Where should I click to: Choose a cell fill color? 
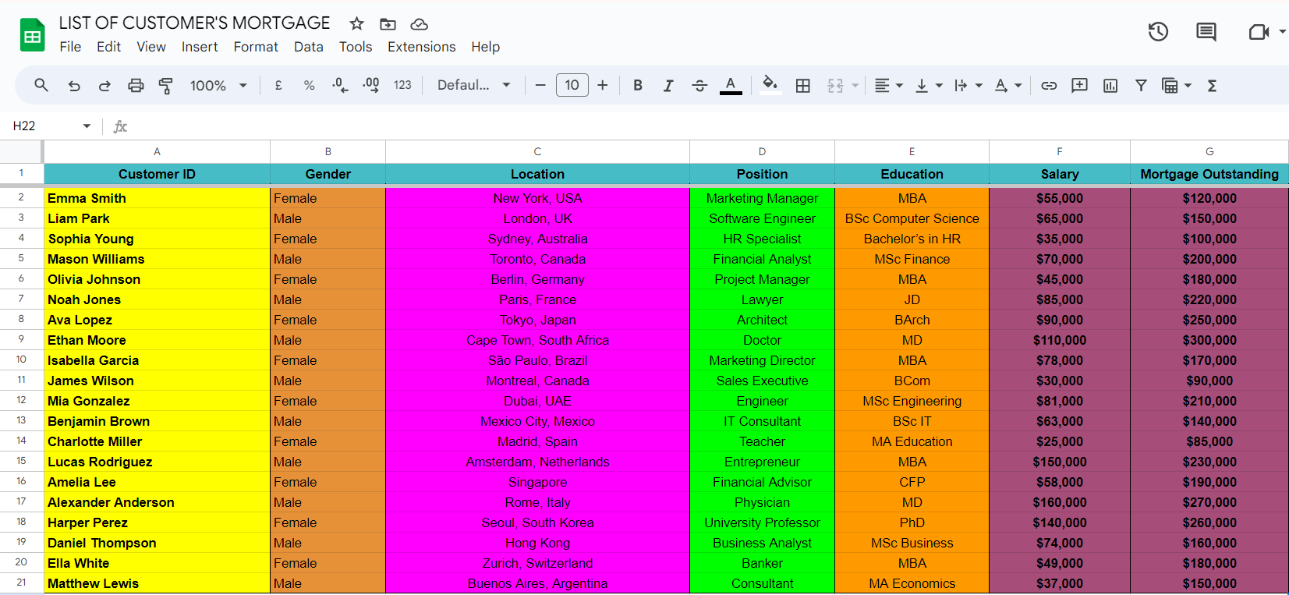(x=770, y=86)
